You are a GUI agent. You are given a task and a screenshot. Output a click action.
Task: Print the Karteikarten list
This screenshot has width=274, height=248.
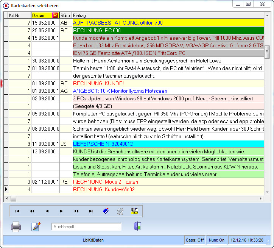coord(16,227)
